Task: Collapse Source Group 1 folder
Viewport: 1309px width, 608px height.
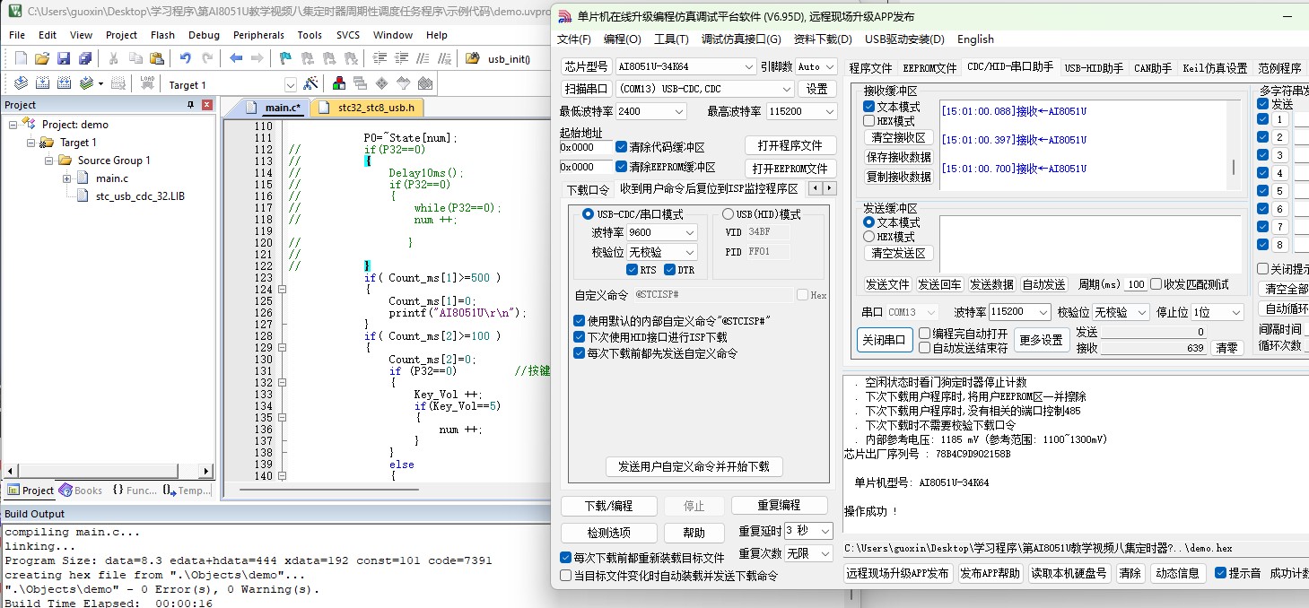Action: (49, 161)
